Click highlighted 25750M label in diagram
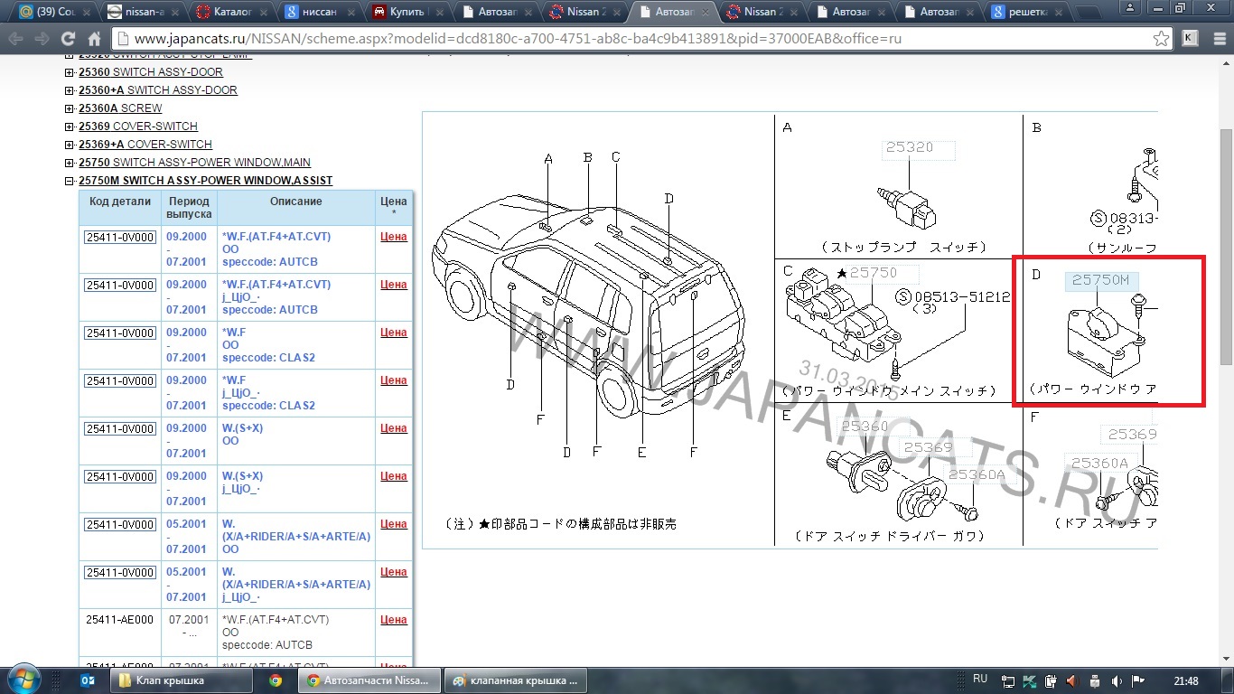 coord(1100,280)
